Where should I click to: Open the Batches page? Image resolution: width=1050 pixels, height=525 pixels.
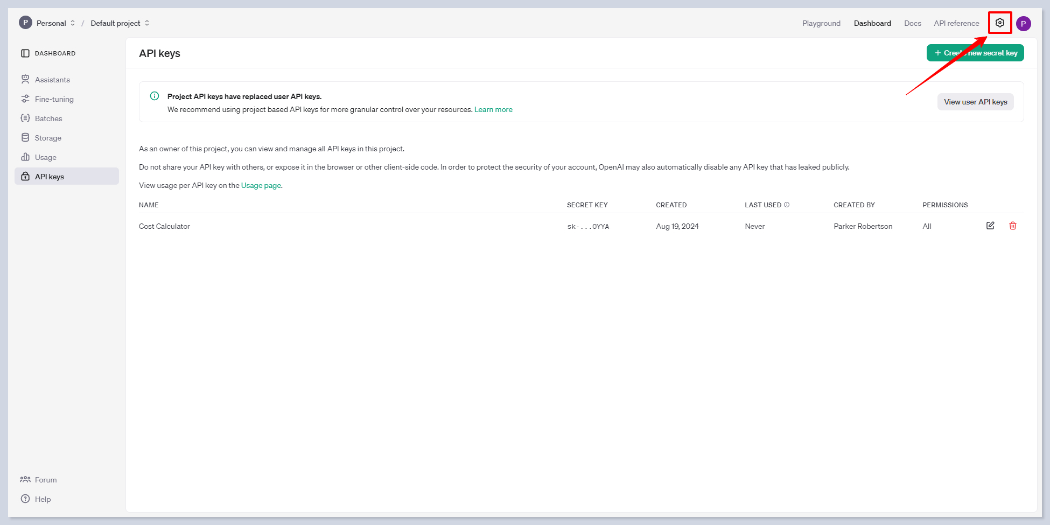click(x=48, y=118)
